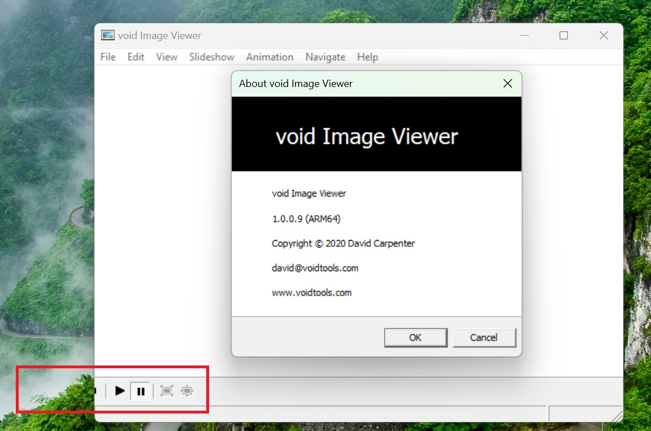This screenshot has width=651, height=431.
Task: Confirm the About dialog with OK
Action: pyautogui.click(x=415, y=337)
